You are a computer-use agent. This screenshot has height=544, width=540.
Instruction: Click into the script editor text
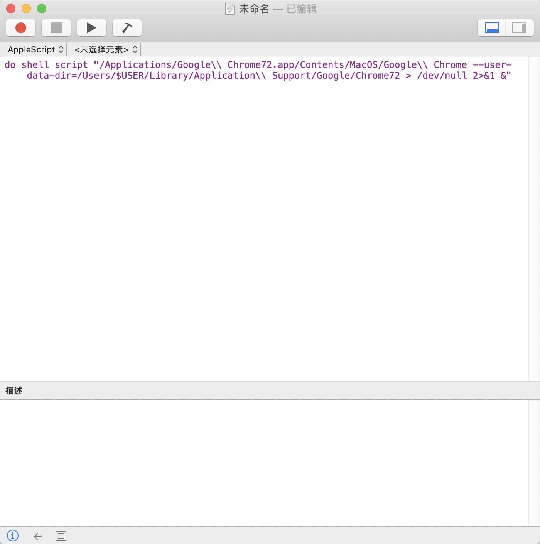click(258, 70)
